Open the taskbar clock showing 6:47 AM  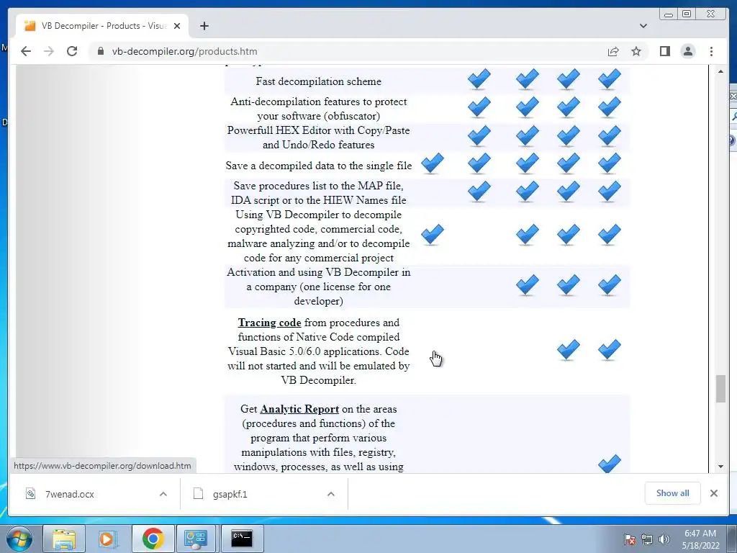pyautogui.click(x=700, y=539)
